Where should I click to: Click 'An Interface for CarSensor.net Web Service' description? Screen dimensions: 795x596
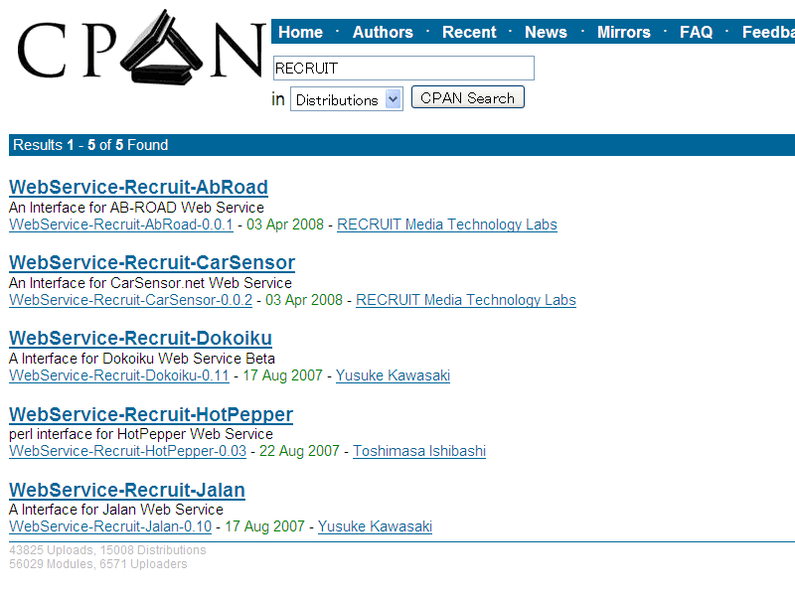click(151, 283)
